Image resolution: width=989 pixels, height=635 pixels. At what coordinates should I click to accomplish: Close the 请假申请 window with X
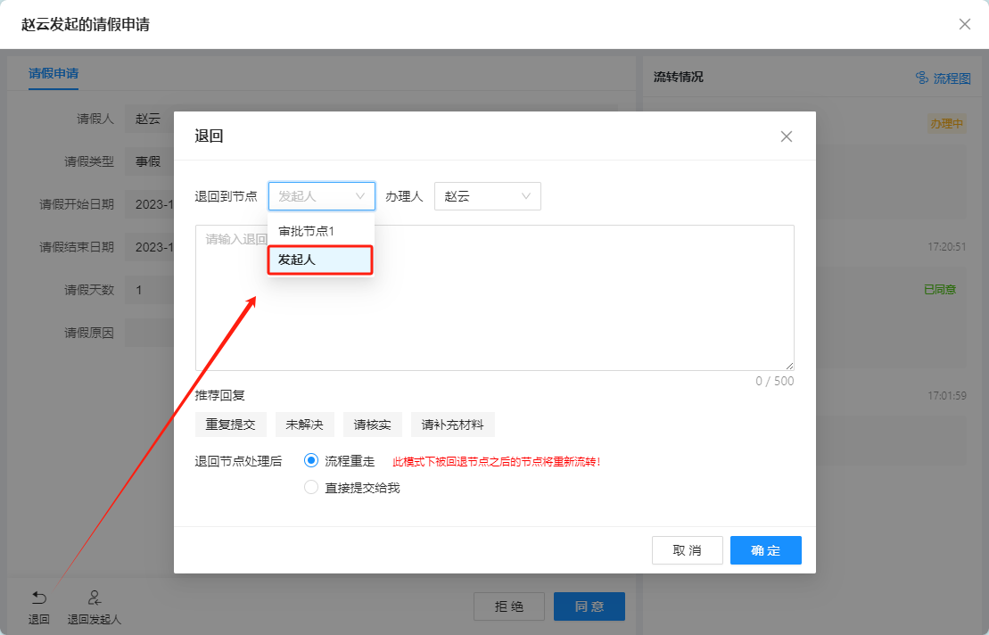964,24
